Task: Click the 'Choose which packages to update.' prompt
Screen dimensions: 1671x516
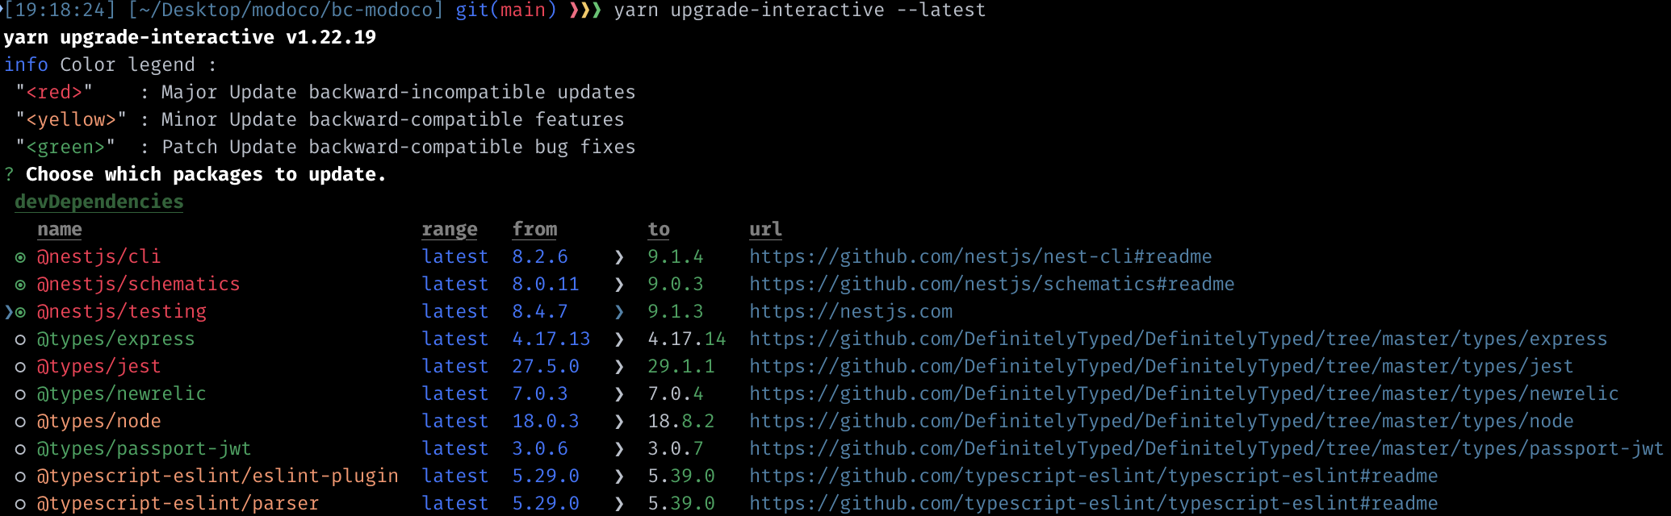Action: click(206, 174)
